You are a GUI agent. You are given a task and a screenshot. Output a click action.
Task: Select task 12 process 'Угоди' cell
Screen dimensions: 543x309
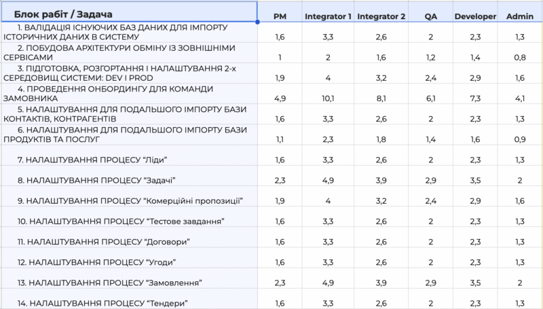[x=129, y=257]
